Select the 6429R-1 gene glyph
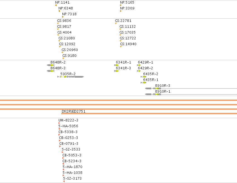This screenshot has width=237, height=183. pyautogui.click(x=139, y=65)
